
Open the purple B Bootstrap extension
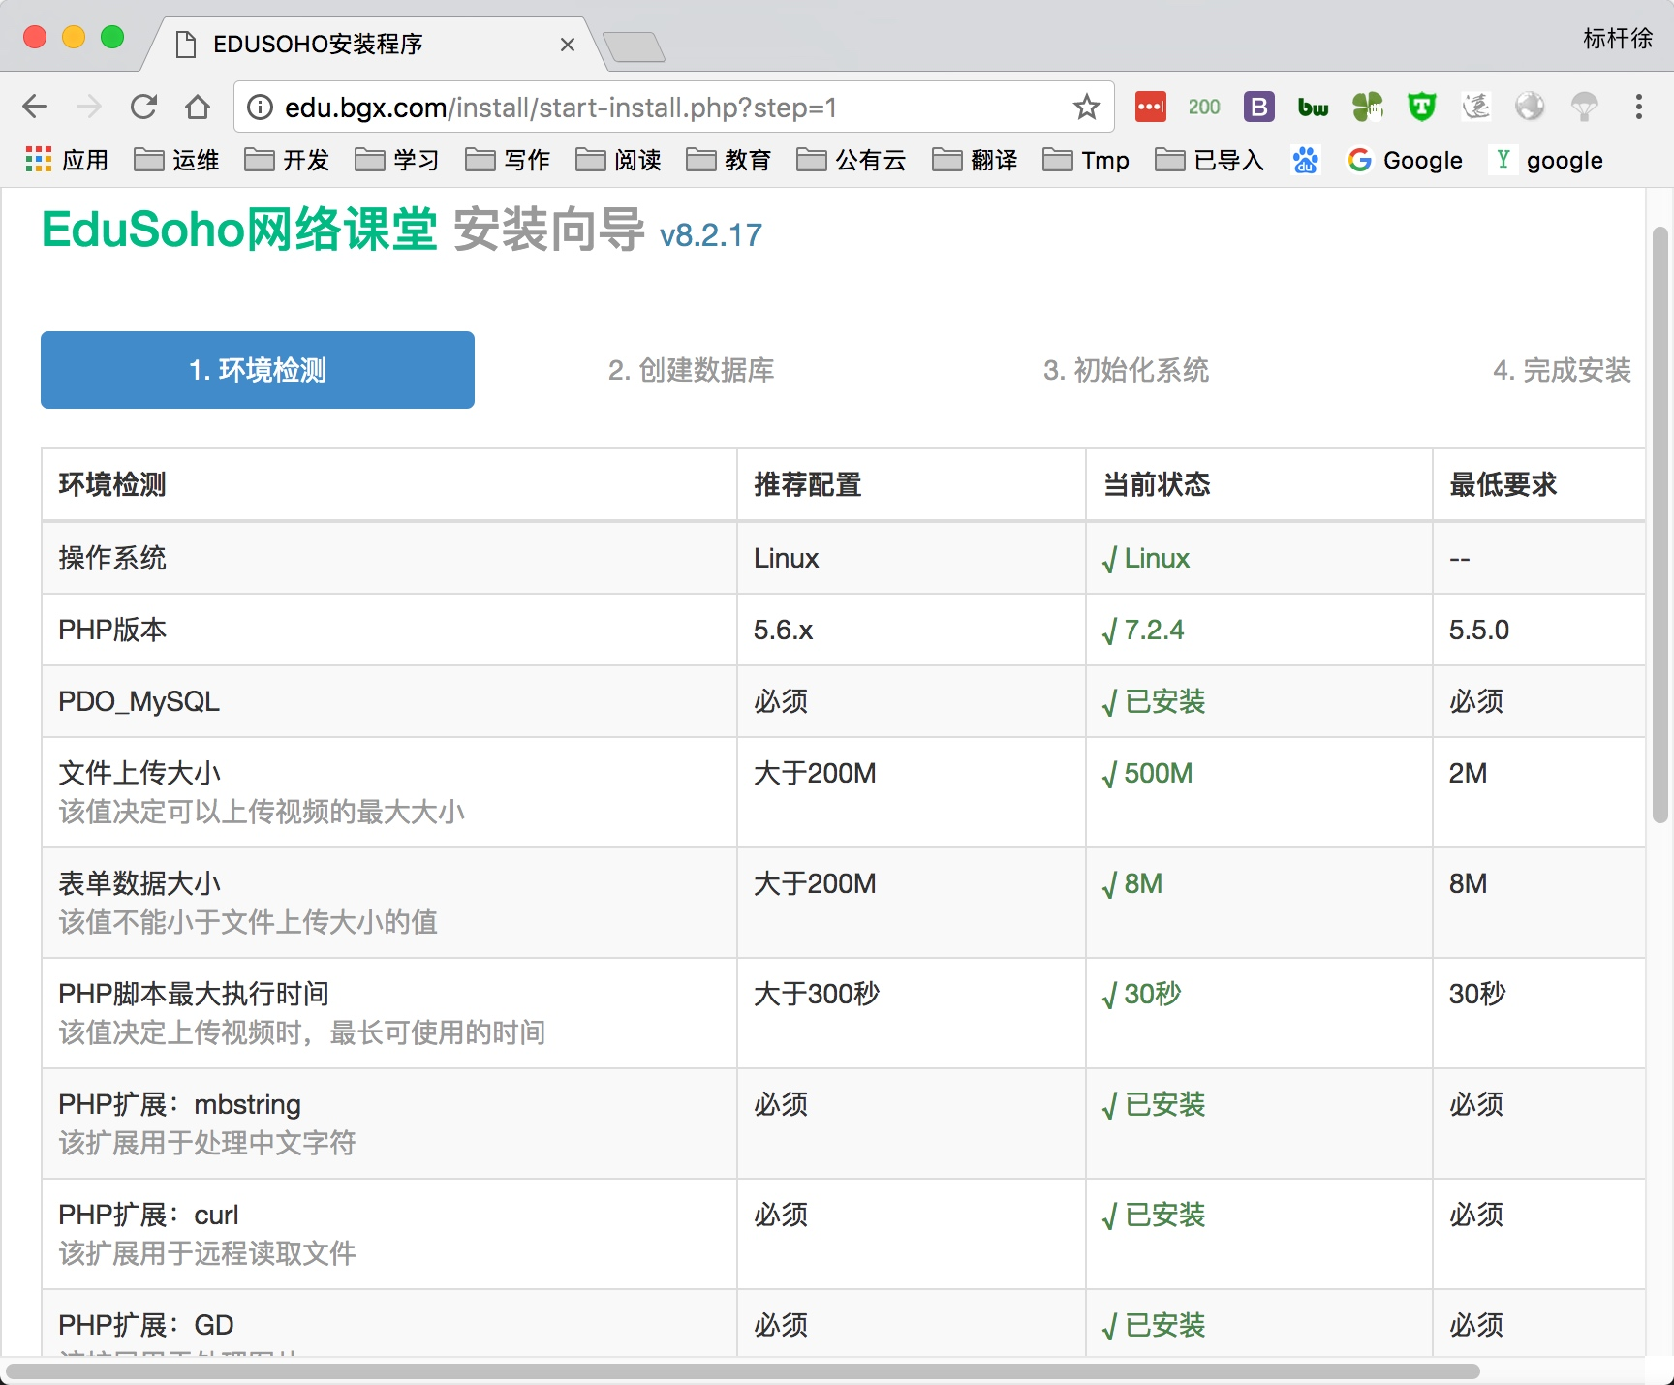click(x=1258, y=107)
